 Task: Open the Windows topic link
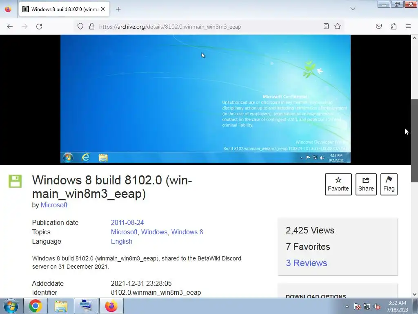[154, 232]
